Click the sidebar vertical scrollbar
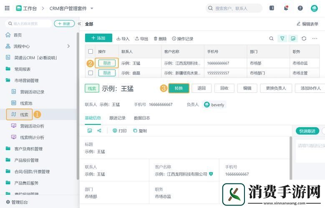The width and height of the screenshot is (325, 208). coord(78,105)
